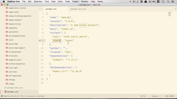This screenshot has width=177, height=99.
Task: Open the File menu
Action: 24,1
